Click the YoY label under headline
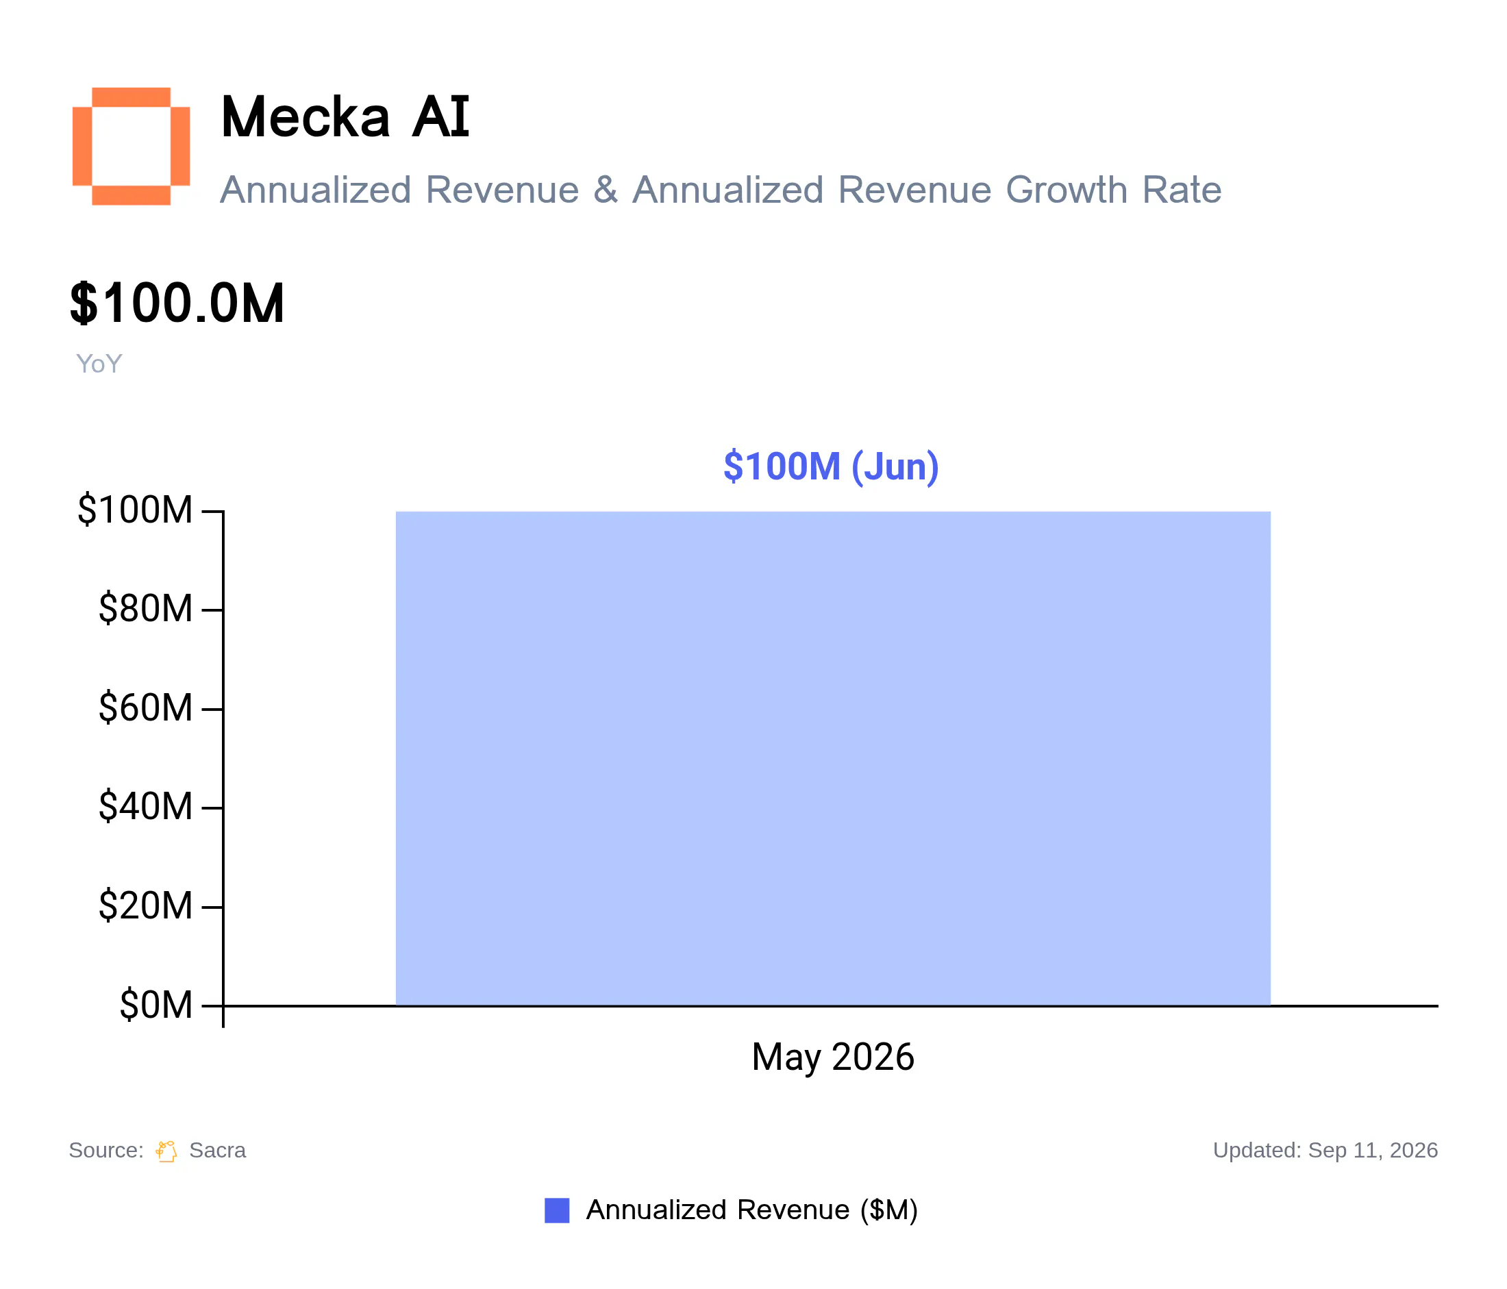 tap(99, 364)
